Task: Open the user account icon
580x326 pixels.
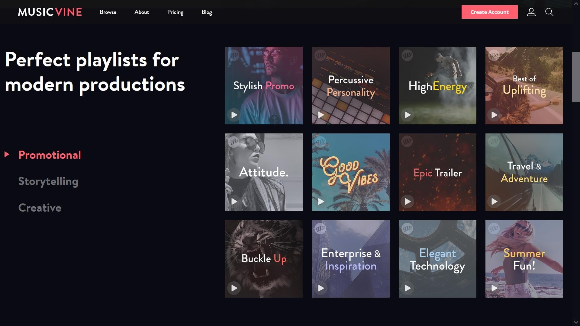Action: [x=531, y=12]
